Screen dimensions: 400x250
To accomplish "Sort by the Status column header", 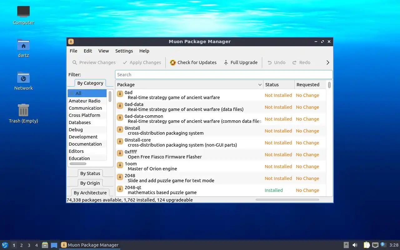I will point(279,85).
